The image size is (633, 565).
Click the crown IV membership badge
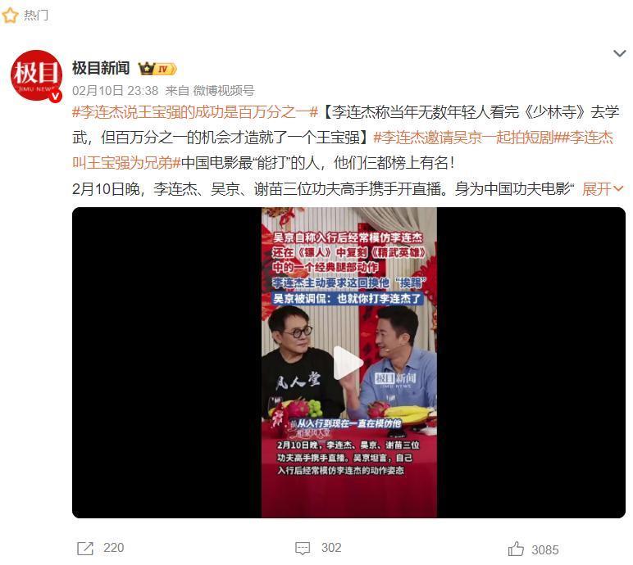point(157,69)
